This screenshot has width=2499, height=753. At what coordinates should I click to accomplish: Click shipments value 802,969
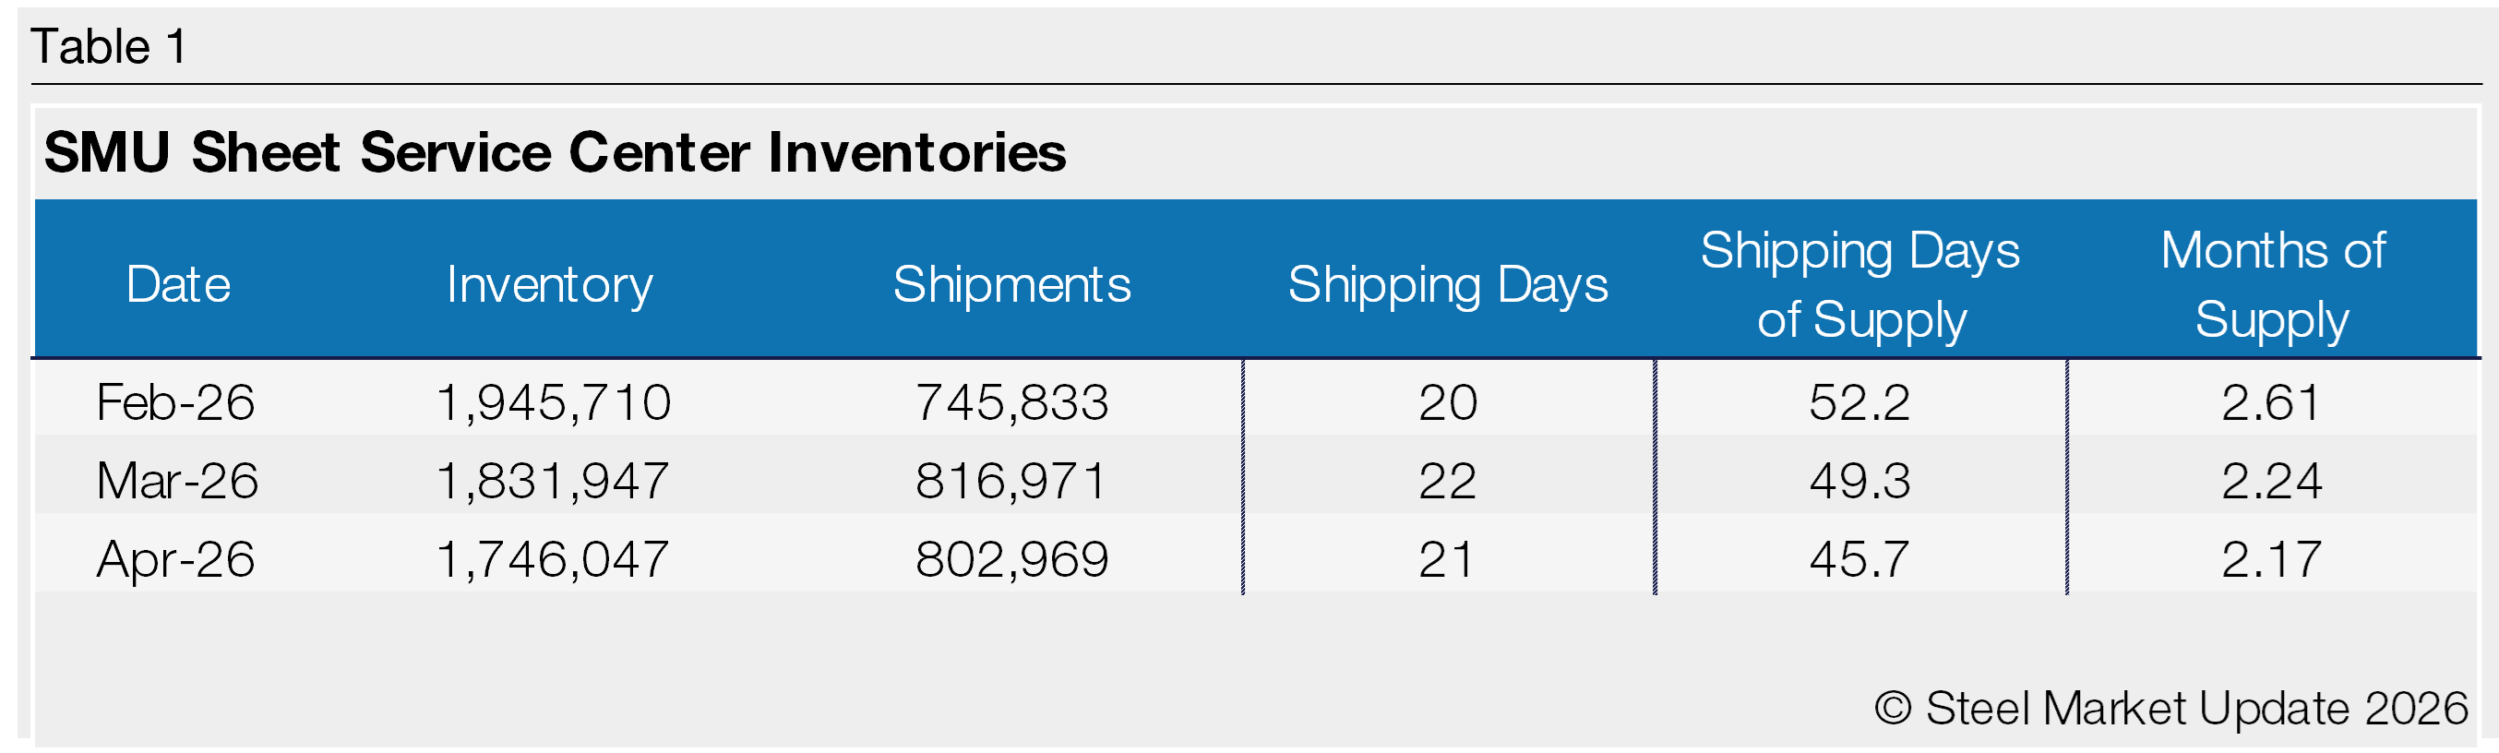pyautogui.click(x=1011, y=560)
